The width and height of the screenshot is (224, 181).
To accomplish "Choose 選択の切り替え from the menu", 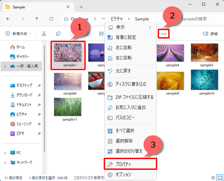I will point(130,151).
